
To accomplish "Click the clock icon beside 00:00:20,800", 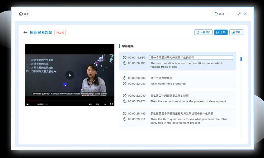I will (125, 78).
